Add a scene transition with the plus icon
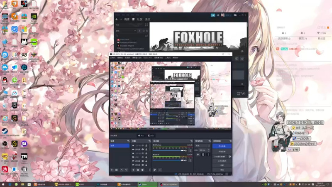 [198, 155]
